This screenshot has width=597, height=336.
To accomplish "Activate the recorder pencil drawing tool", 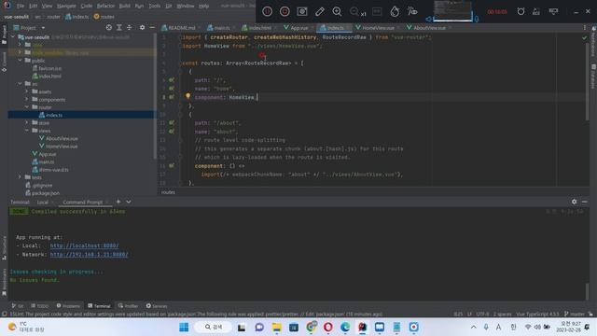I will point(319,11).
